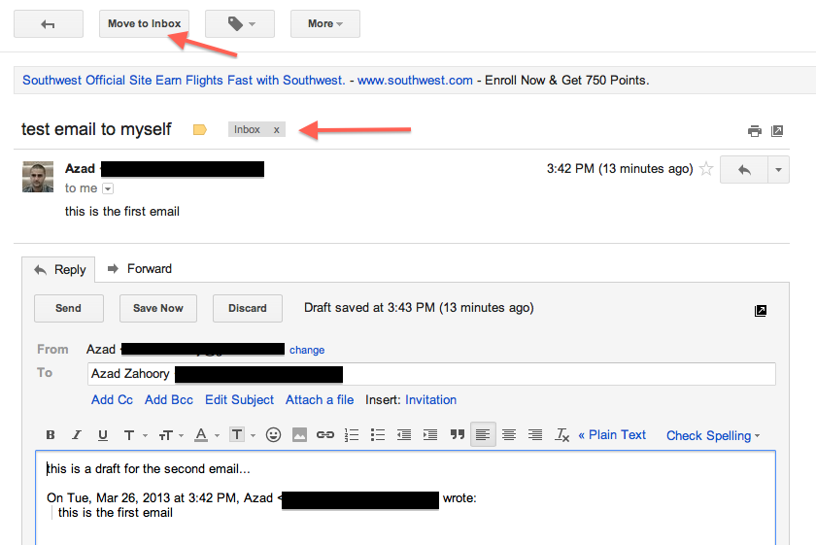Toggle bold formatting in the toolbar
The width and height of the screenshot is (816, 545).
[51, 435]
